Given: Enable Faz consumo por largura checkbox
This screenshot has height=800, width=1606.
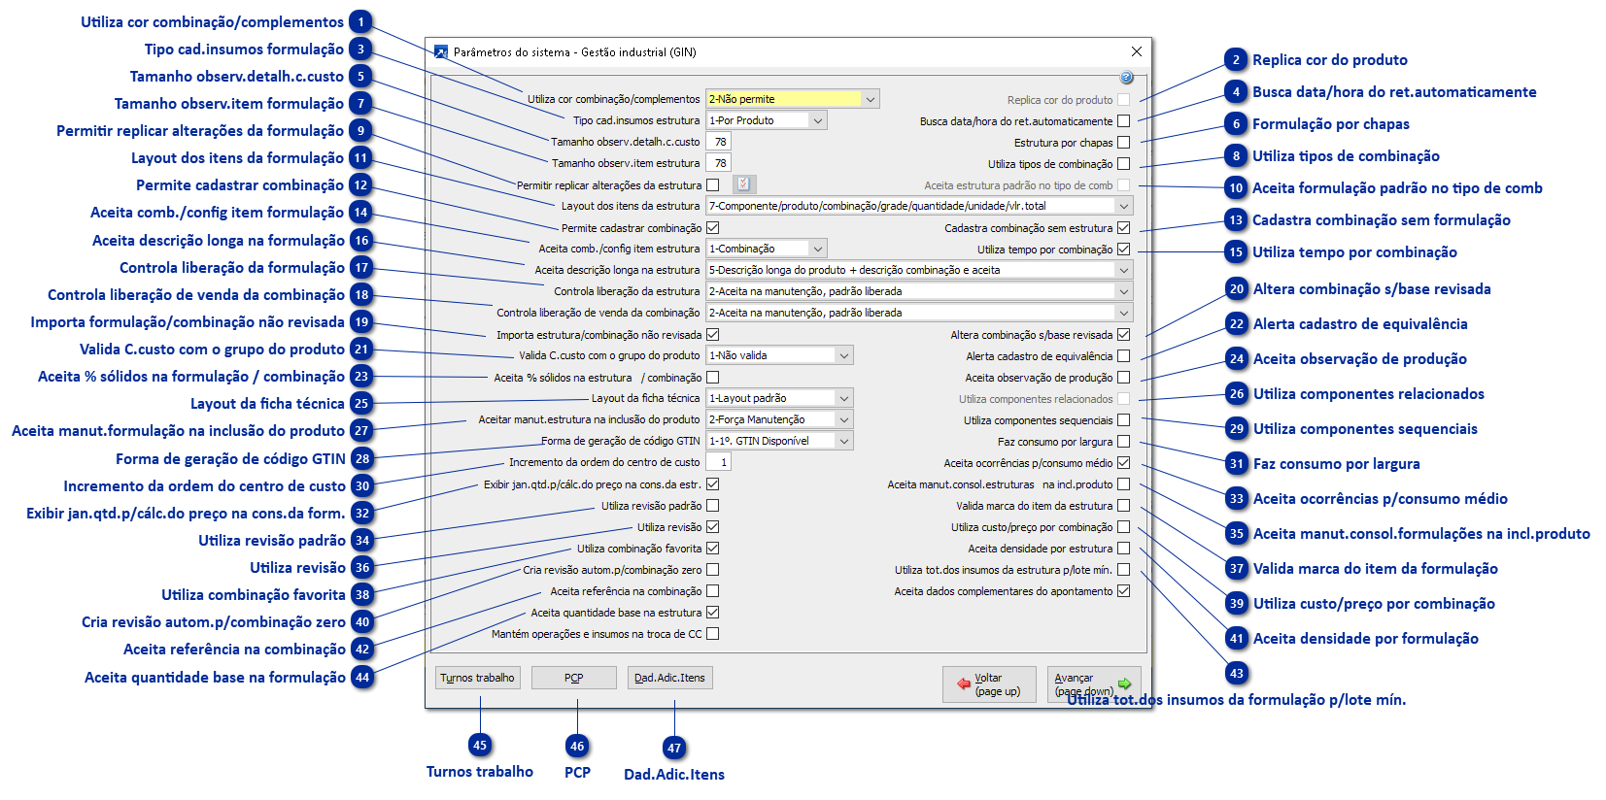Looking at the screenshot, I should tap(1124, 442).
